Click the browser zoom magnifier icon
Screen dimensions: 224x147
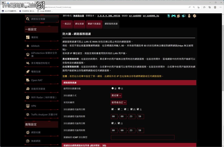tap(194, 7)
